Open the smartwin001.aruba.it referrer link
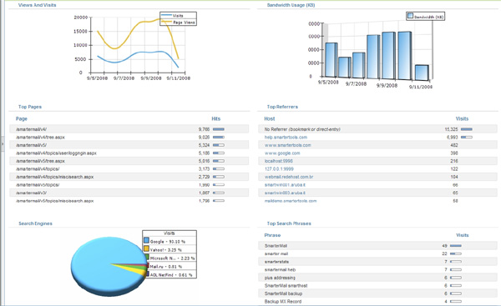 tap(285, 185)
